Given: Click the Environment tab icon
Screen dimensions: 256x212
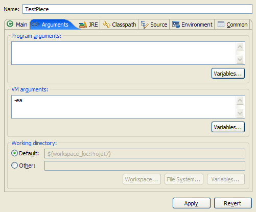Looking at the screenshot, I should click(176, 25).
